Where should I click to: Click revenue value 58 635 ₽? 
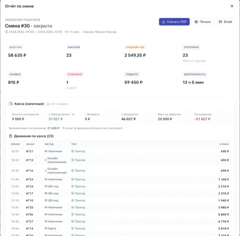pyautogui.click(x=17, y=55)
